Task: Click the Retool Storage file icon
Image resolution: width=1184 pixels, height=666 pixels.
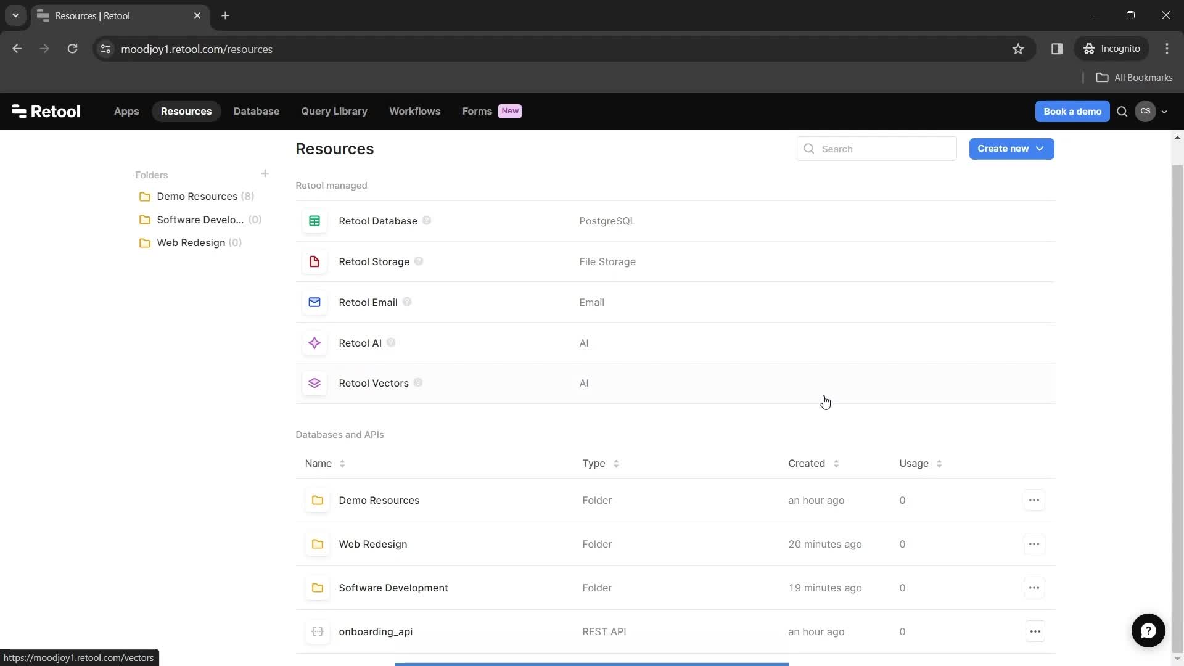Action: tap(314, 261)
